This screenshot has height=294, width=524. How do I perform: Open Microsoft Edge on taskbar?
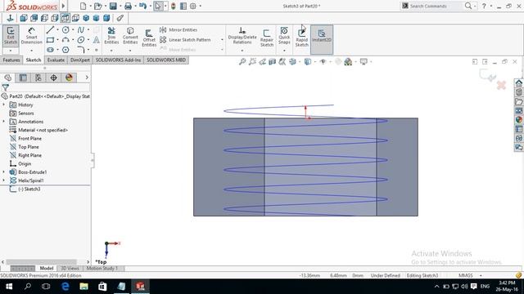tap(65, 286)
